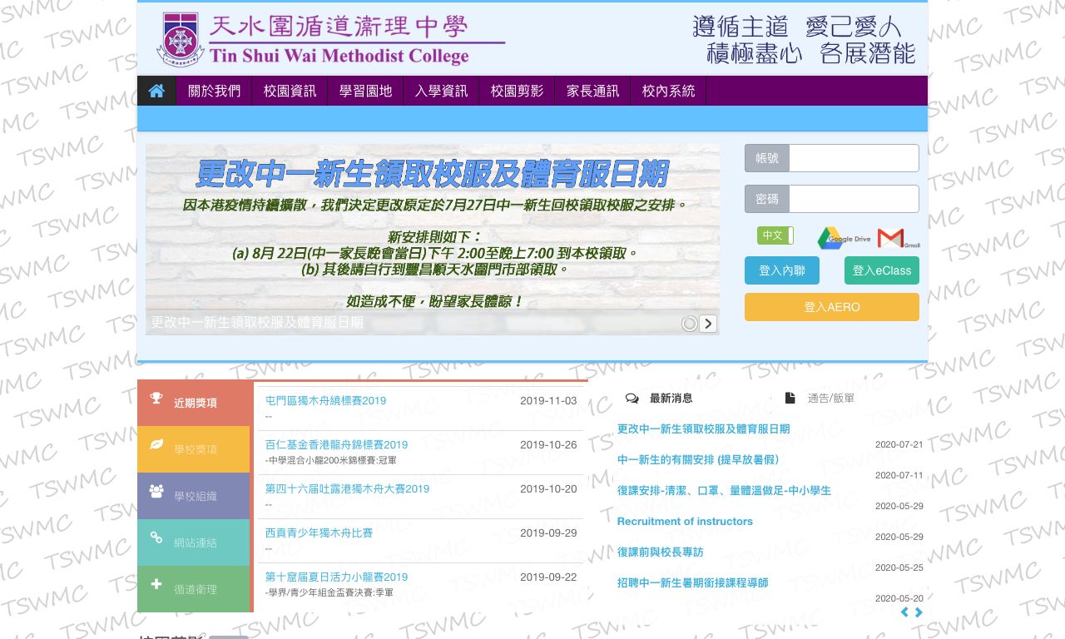Focus the 帳號 account input field

click(x=853, y=158)
